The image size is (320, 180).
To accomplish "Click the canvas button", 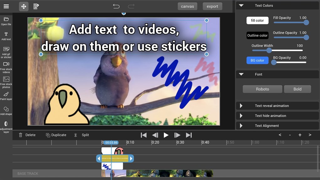I will coord(187,7).
